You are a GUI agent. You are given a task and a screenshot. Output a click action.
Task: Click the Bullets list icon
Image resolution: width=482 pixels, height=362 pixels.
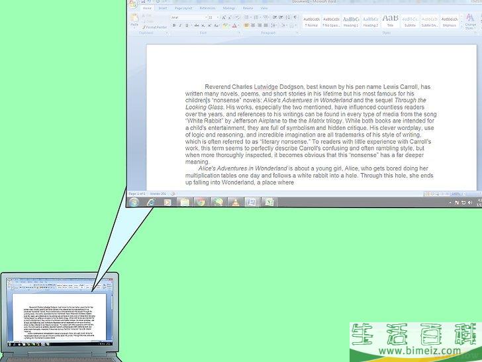point(248,17)
